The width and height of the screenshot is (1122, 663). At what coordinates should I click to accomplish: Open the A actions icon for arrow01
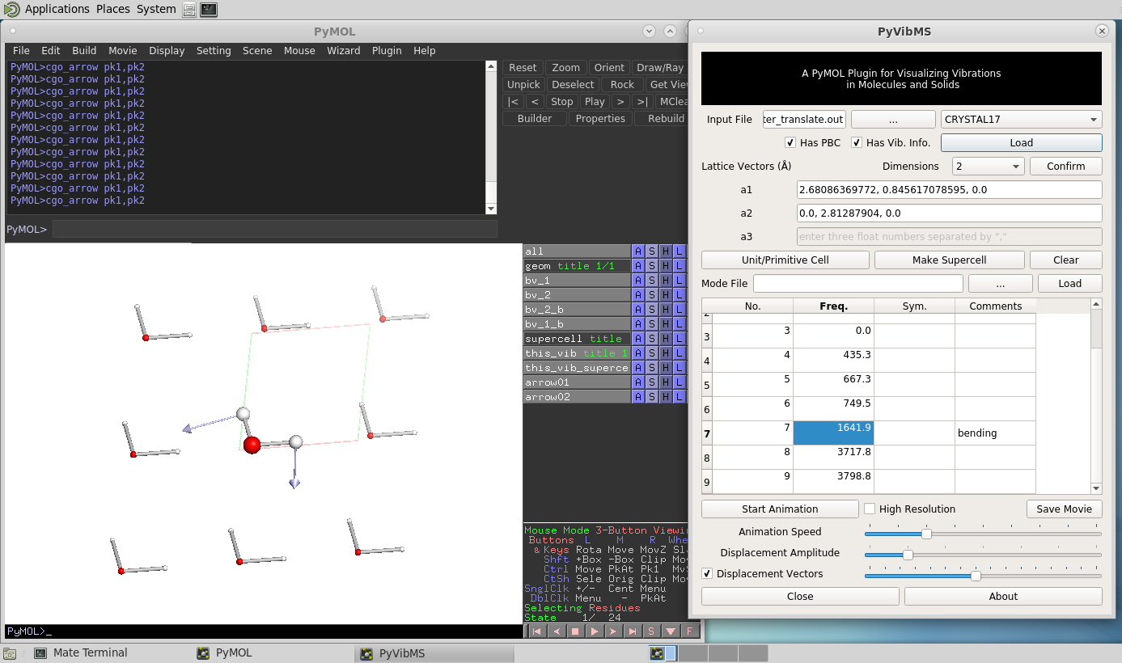[x=638, y=382]
